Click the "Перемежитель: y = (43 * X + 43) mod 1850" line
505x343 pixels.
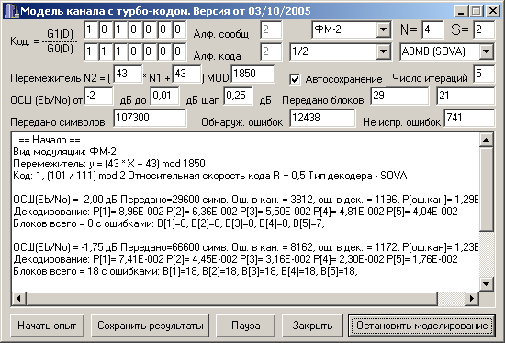109,164
